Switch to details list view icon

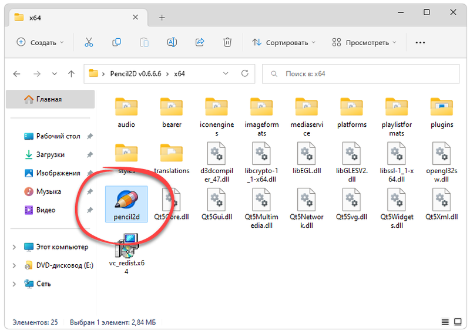445,322
